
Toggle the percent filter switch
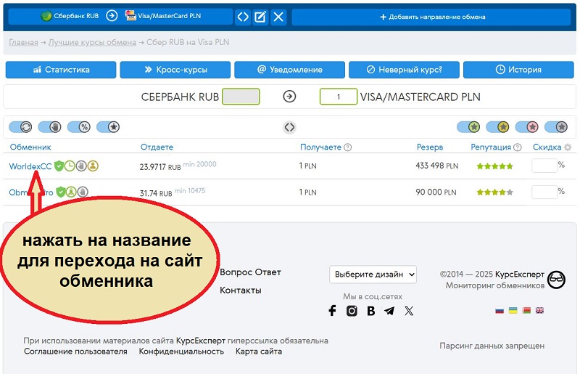pos(79,127)
